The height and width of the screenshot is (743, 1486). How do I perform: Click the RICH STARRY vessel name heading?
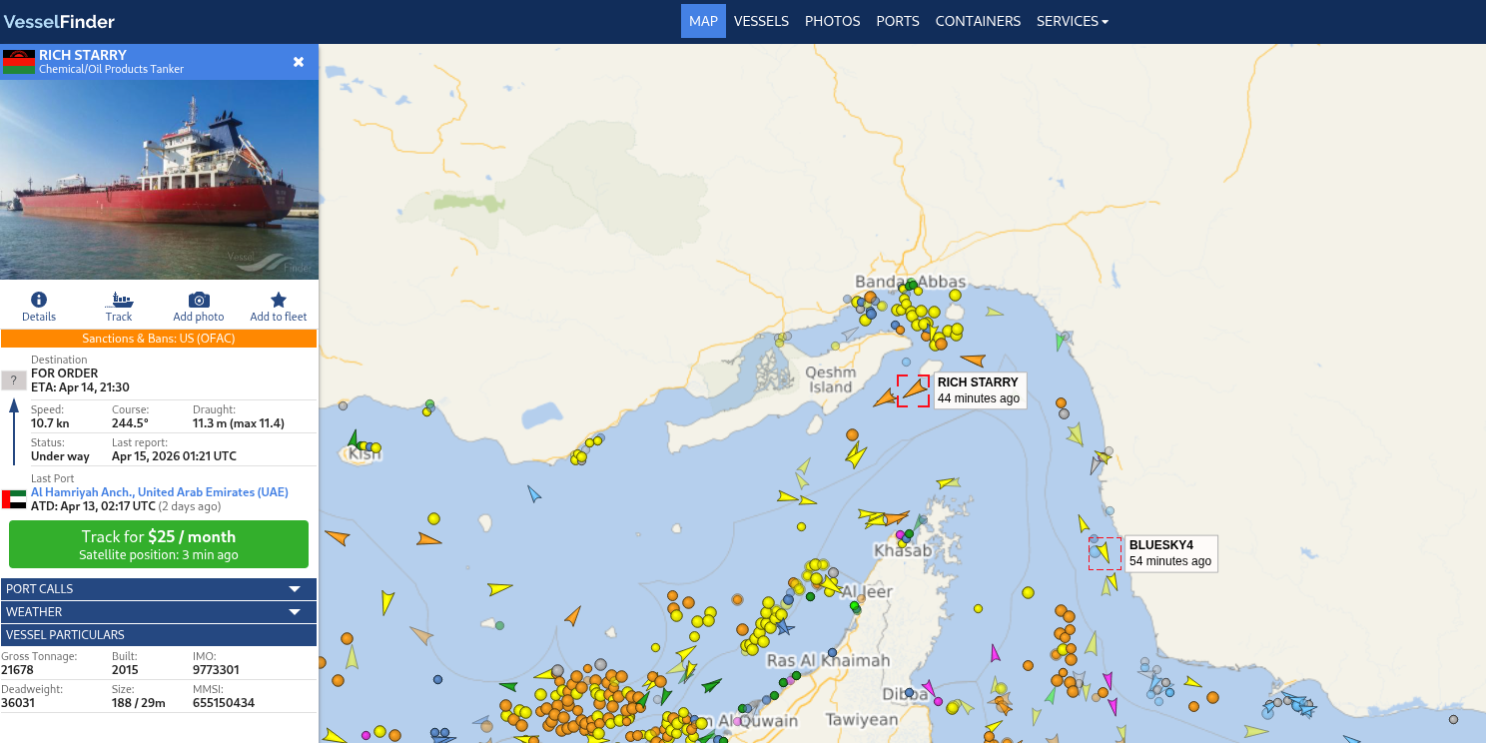tap(83, 55)
